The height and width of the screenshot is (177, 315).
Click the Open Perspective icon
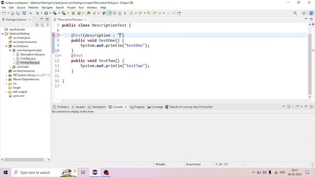tap(304, 13)
